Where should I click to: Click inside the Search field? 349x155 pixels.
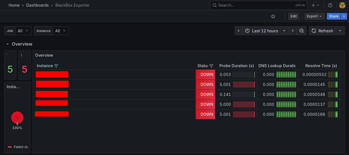click(255, 5)
